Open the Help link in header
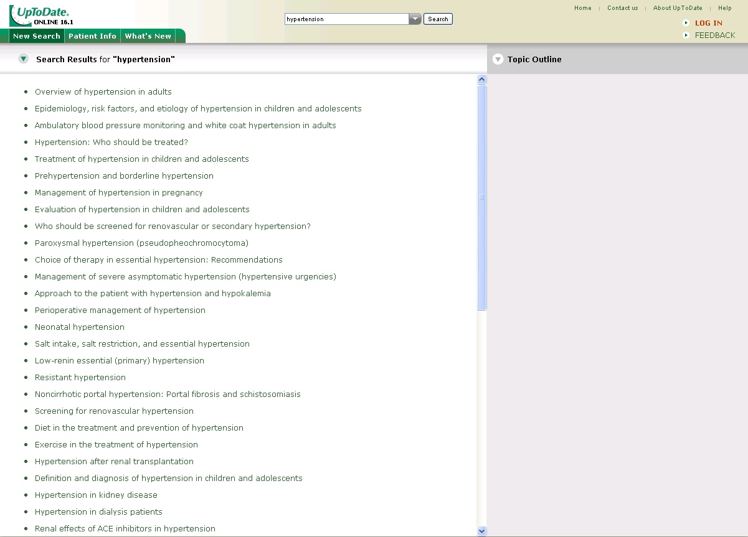This screenshot has height=537, width=748. pyautogui.click(x=724, y=8)
